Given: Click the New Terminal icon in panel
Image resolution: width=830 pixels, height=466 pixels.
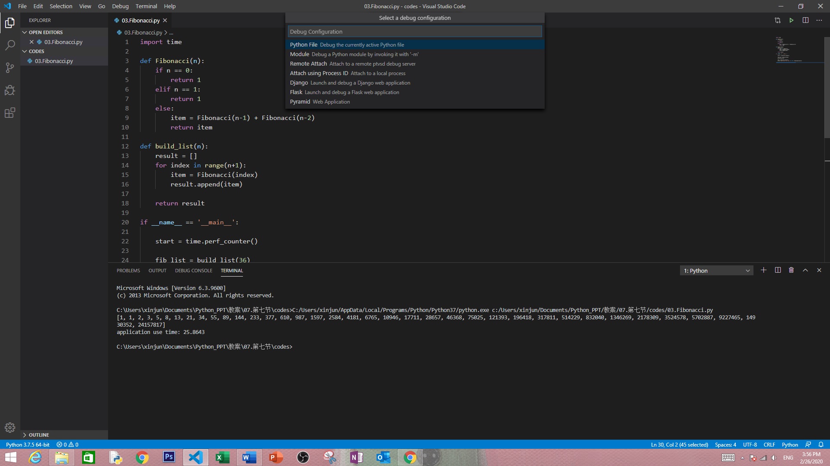Looking at the screenshot, I should coord(763,270).
